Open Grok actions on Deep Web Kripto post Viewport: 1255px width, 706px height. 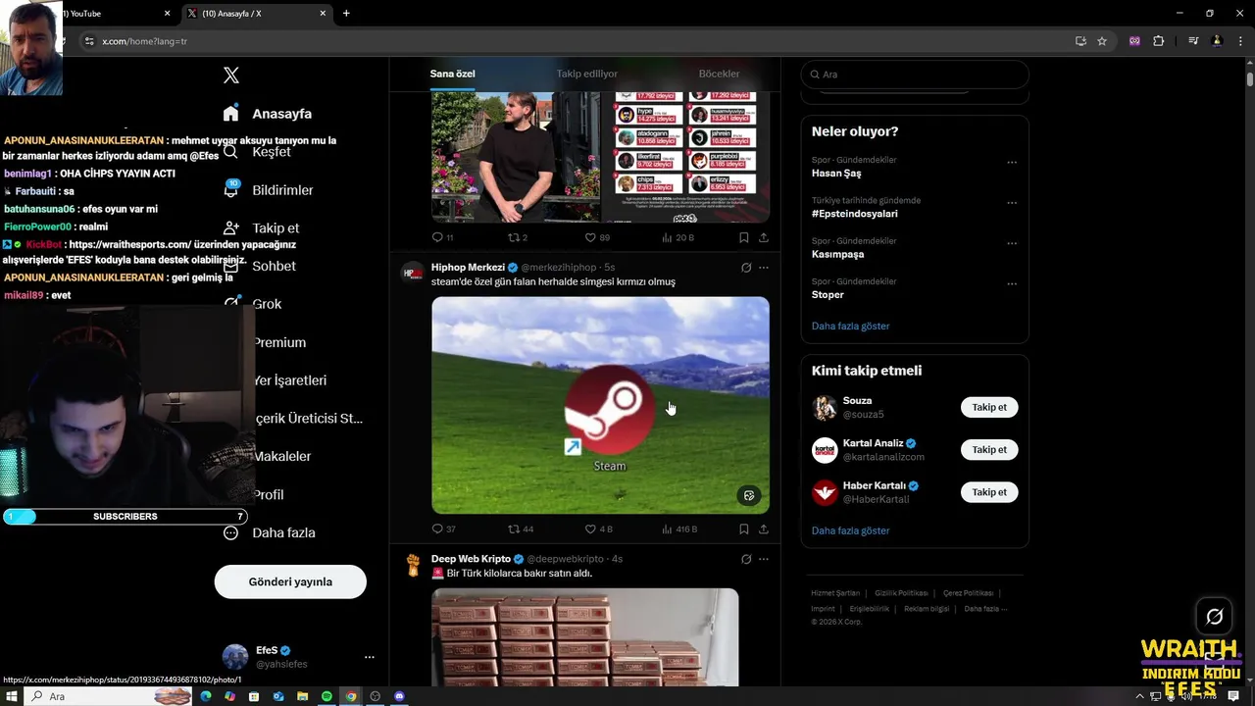pyautogui.click(x=746, y=559)
